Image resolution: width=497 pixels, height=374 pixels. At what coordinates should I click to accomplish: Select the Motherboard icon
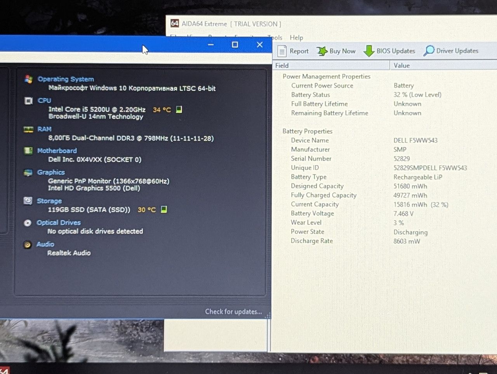click(28, 151)
